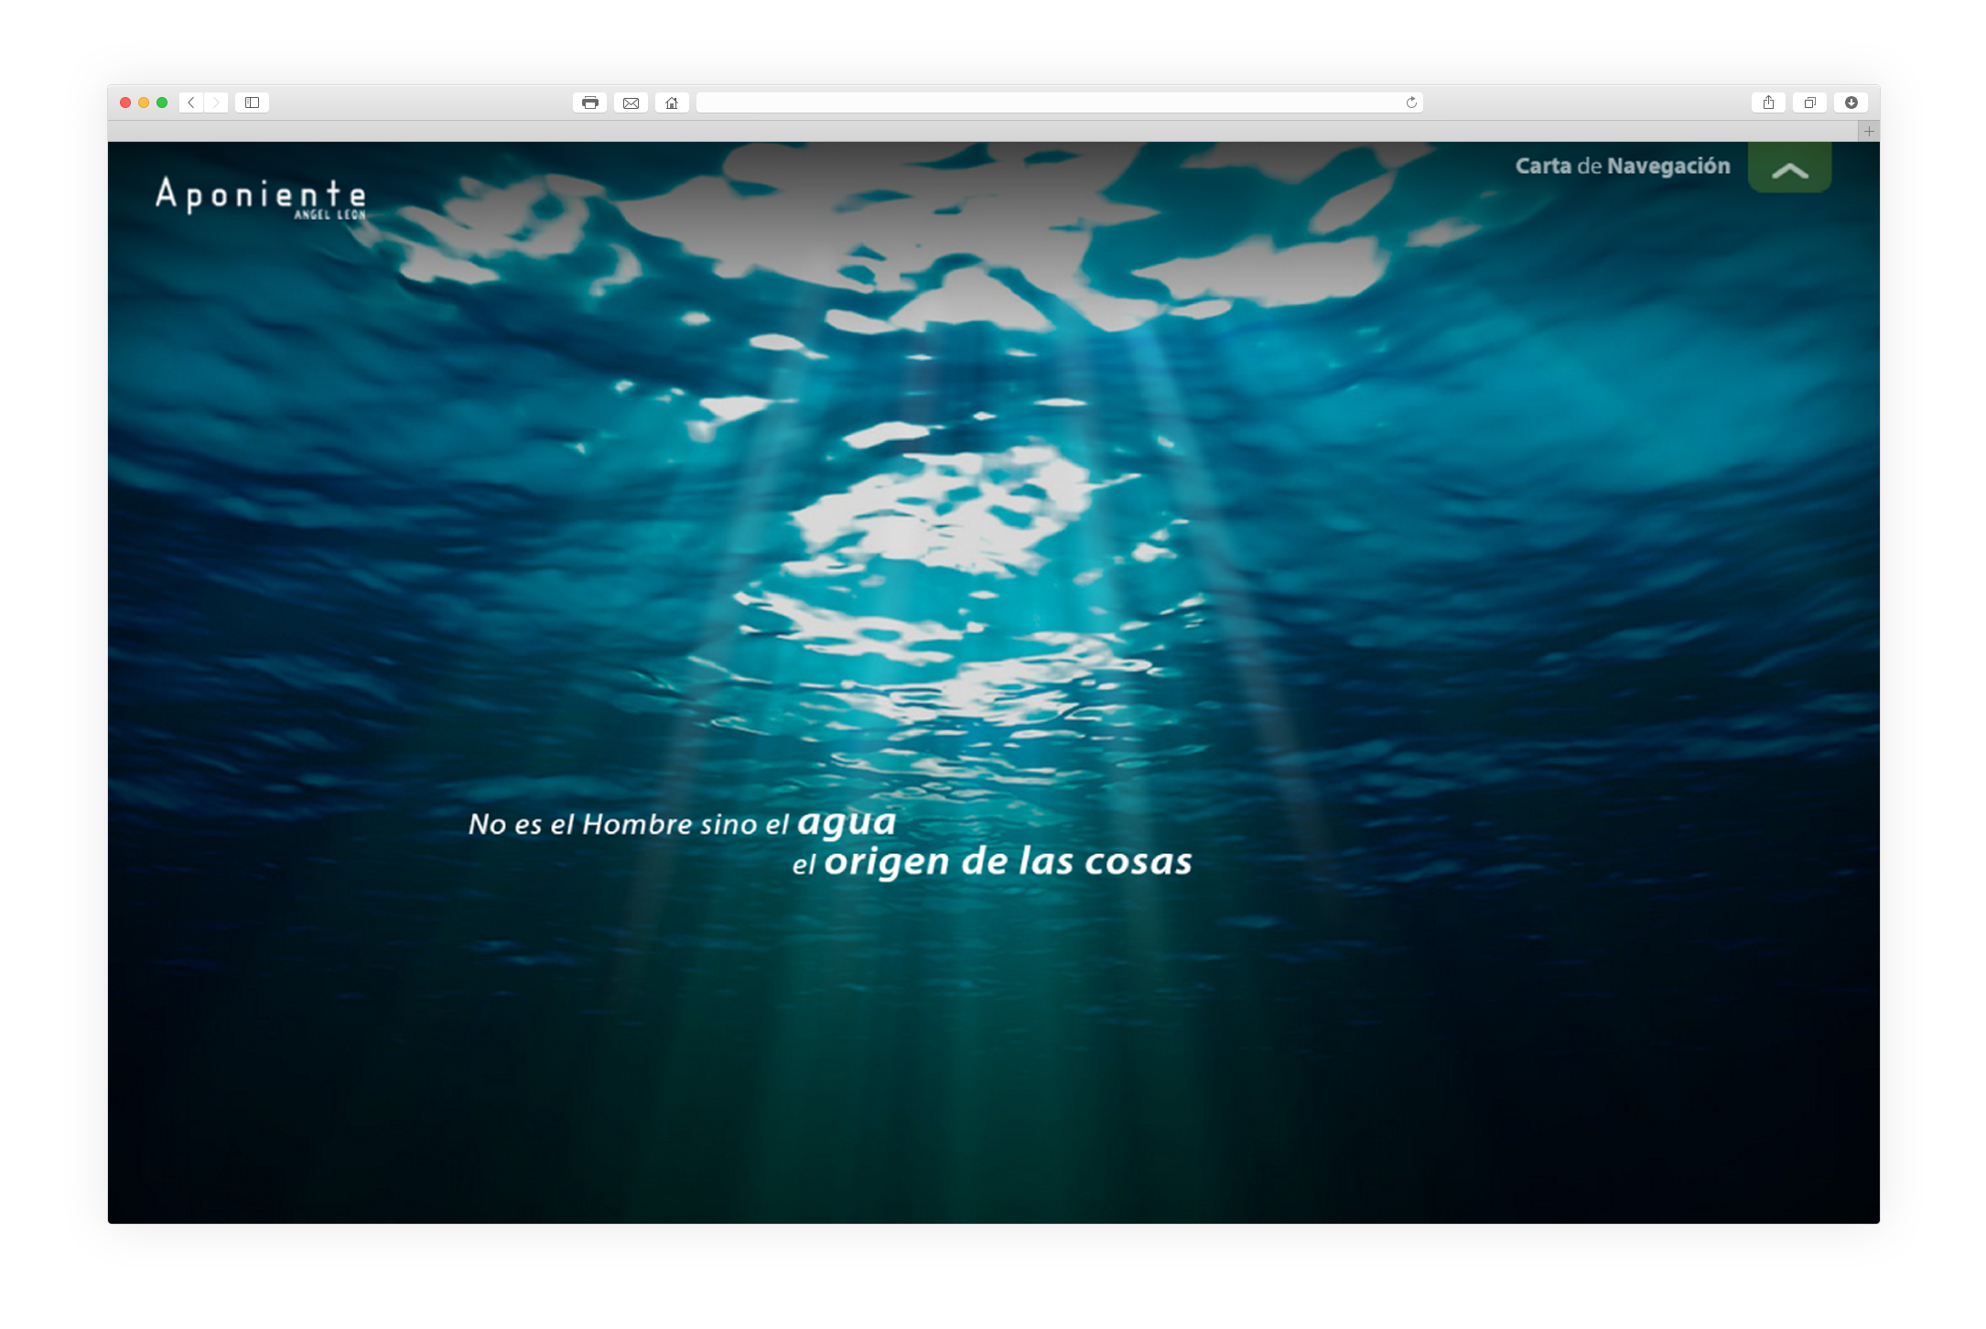Select the text "el origen de las cosas"
The width and height of the screenshot is (1986, 1329).
pos(992,862)
